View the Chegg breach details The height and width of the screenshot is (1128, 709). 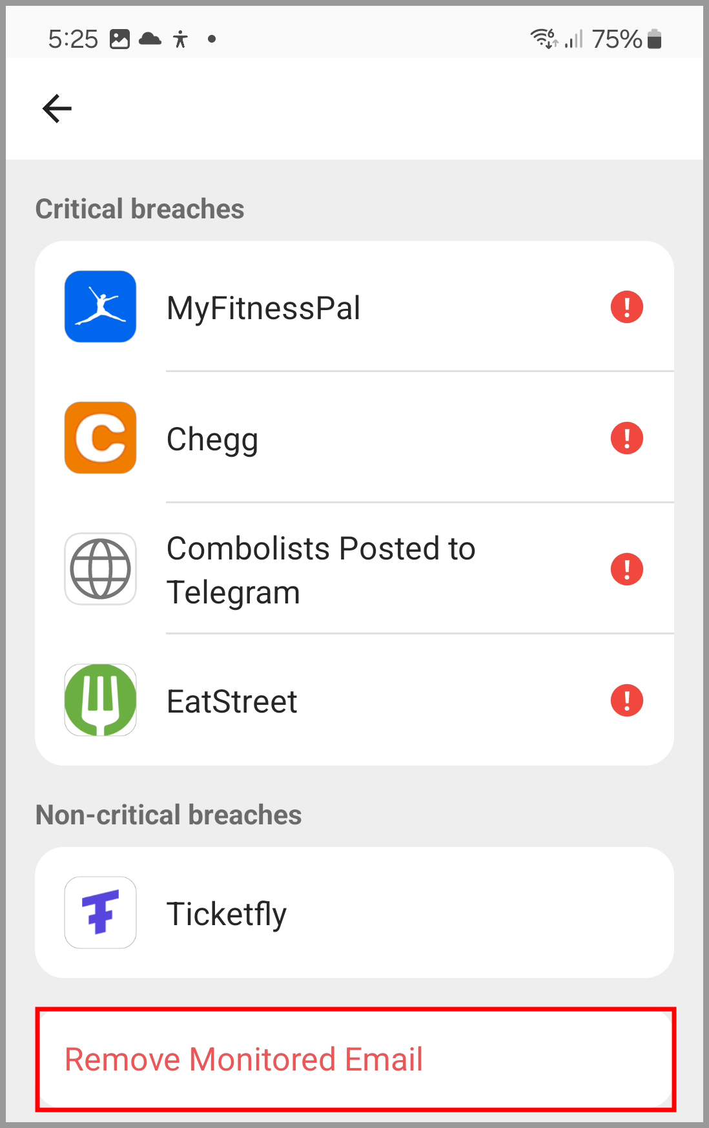(354, 438)
